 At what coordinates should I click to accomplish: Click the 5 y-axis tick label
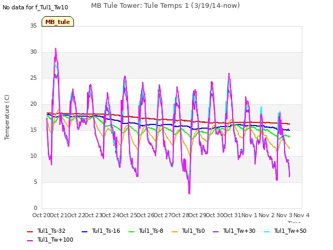(35, 182)
